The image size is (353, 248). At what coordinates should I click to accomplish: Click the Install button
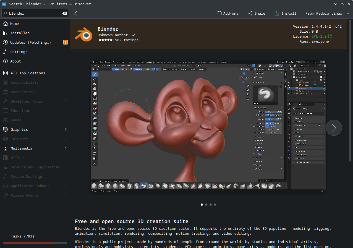pyautogui.click(x=286, y=13)
